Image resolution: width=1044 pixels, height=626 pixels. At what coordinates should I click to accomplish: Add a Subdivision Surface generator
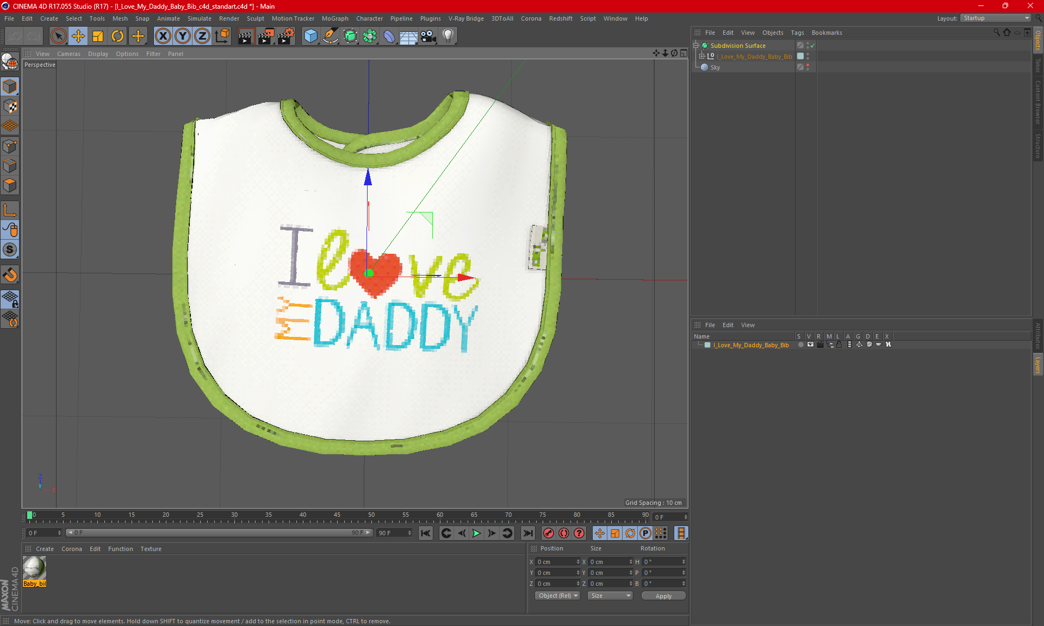pyautogui.click(x=350, y=36)
